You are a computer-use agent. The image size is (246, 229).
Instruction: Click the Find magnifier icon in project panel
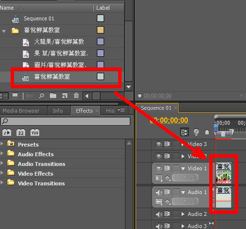[x=42, y=96]
